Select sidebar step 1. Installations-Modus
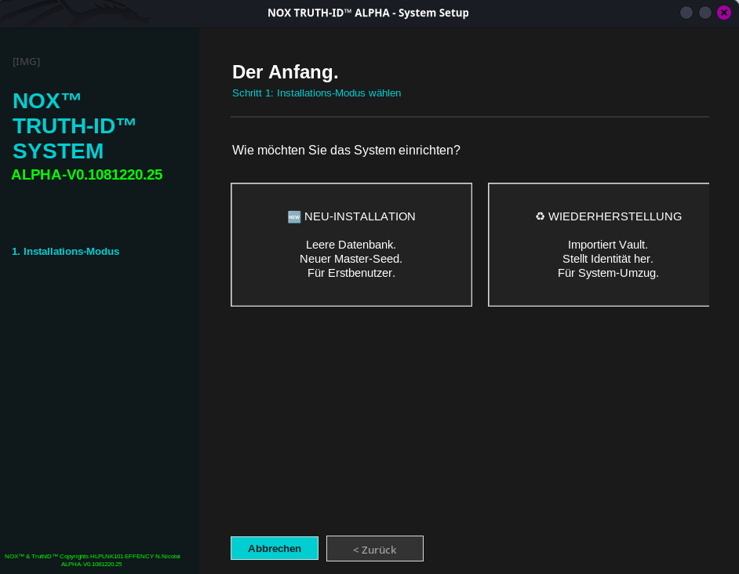Screen dimensions: 739x574 click(66, 252)
